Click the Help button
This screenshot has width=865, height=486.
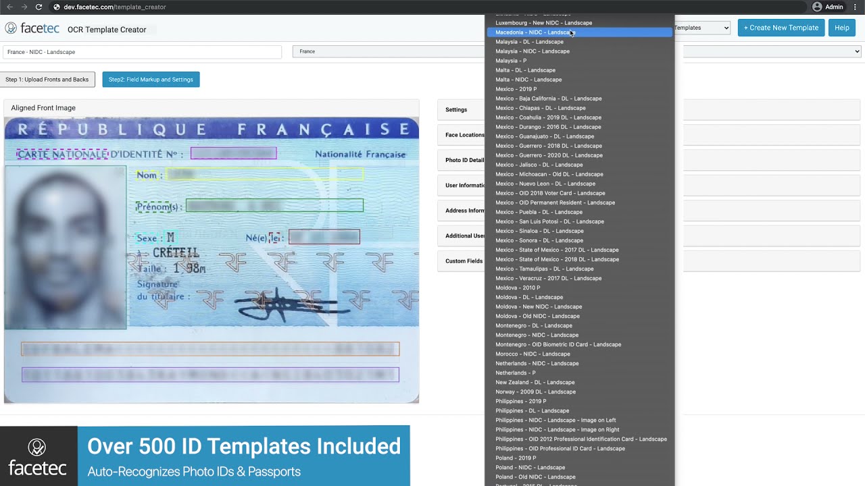tap(842, 28)
